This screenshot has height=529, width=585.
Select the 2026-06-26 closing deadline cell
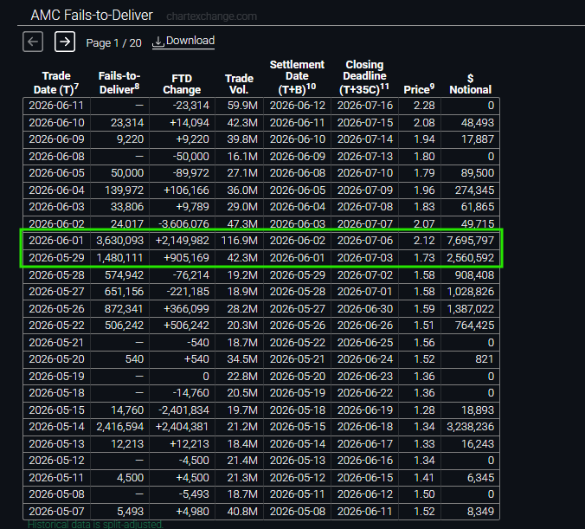click(x=364, y=326)
